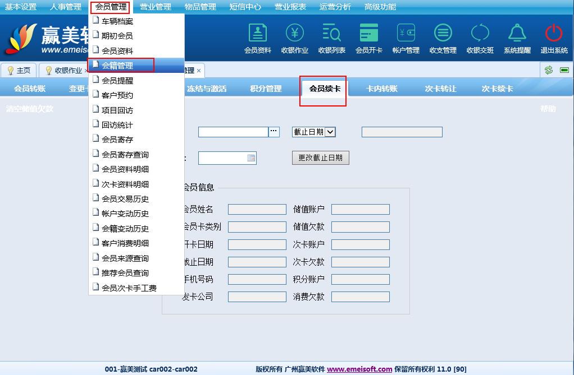574x375 pixels.
Task: Click the 收银作业 yen icon
Action: [x=295, y=35]
